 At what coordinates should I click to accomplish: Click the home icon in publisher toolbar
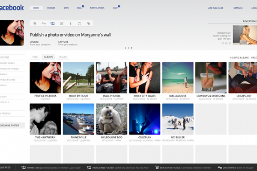pos(35,24)
